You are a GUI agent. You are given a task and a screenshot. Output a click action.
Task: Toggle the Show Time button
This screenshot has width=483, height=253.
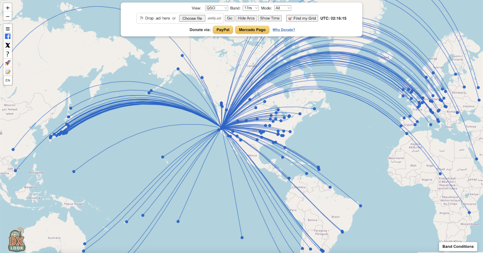coord(270,18)
